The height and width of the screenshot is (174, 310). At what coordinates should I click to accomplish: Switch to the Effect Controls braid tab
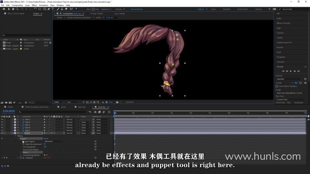point(15,14)
